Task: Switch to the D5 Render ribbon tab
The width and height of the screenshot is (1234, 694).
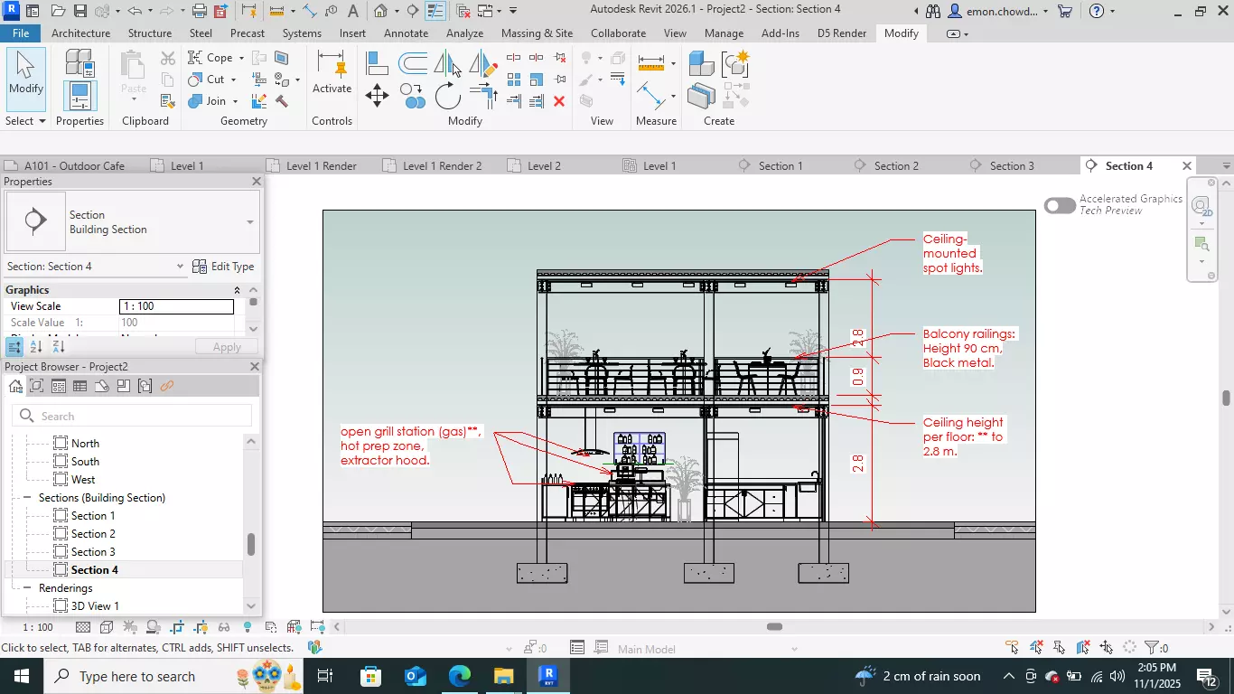Action: (842, 33)
